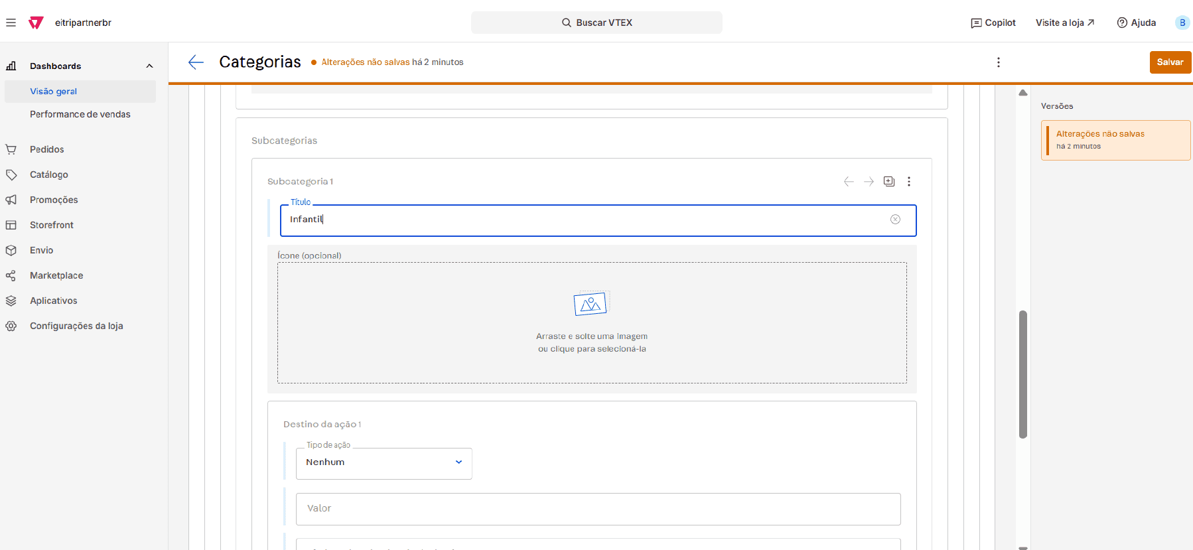Click the Buscar VTEX search field
This screenshot has height=550, width=1193.
pyautogui.click(x=596, y=23)
